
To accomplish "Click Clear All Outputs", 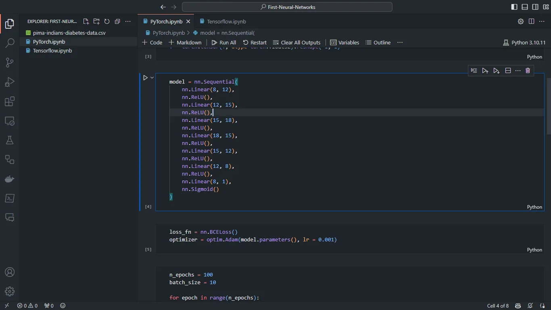I will coord(296,42).
